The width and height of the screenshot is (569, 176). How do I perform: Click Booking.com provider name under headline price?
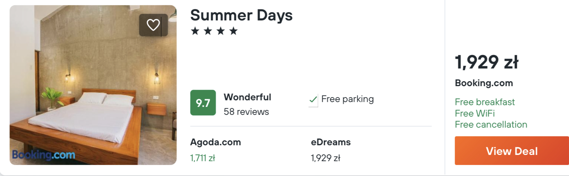click(484, 83)
